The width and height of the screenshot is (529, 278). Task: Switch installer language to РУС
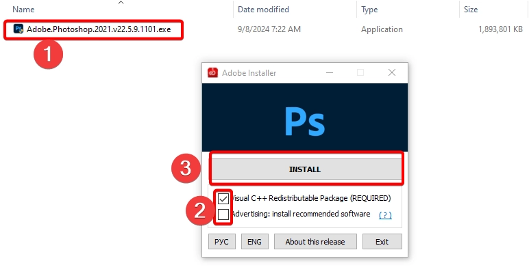tap(221, 242)
